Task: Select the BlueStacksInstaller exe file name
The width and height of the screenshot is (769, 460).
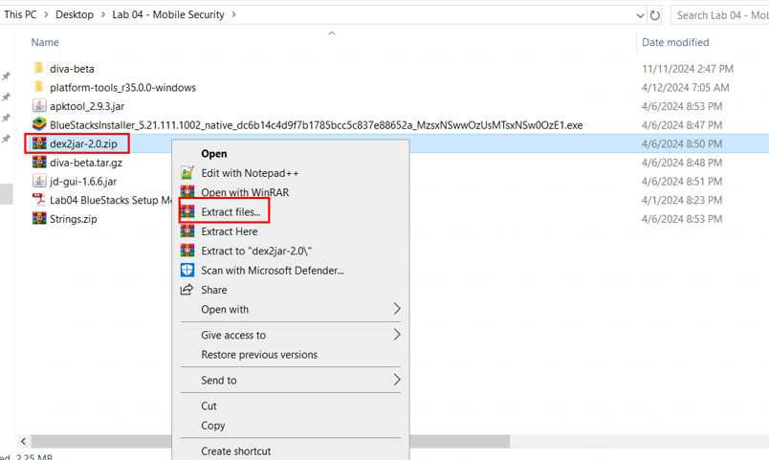Action: tap(316, 125)
